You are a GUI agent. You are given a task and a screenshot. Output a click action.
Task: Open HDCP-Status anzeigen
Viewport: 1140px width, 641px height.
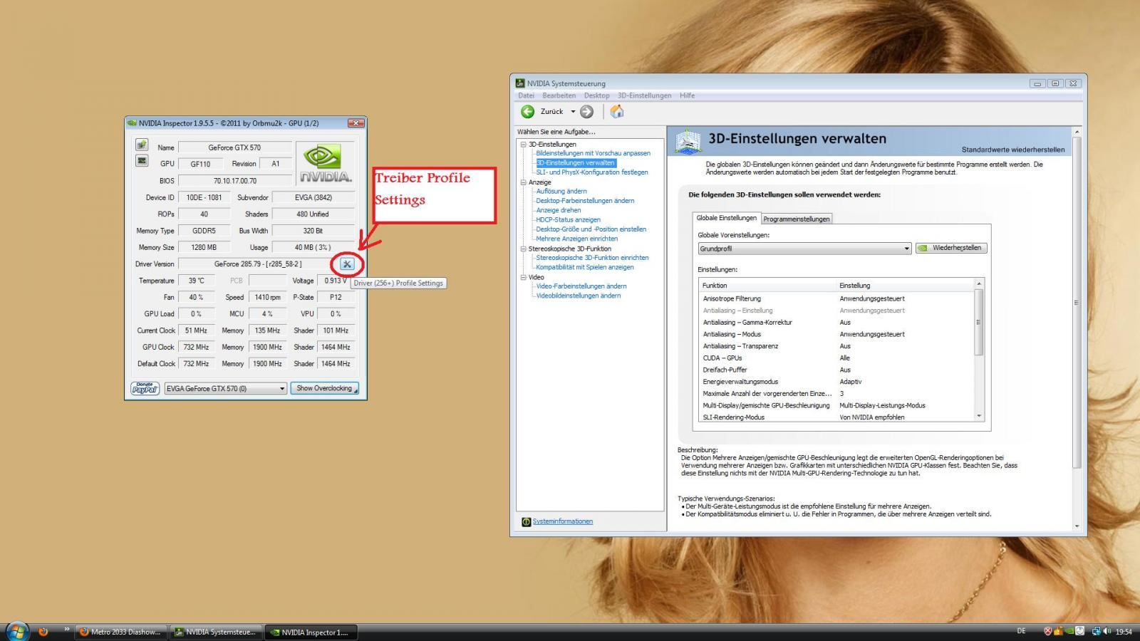pos(568,220)
